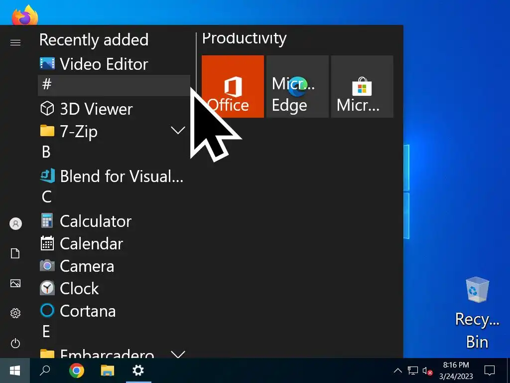Launch Google Chrome from taskbar

(x=76, y=371)
